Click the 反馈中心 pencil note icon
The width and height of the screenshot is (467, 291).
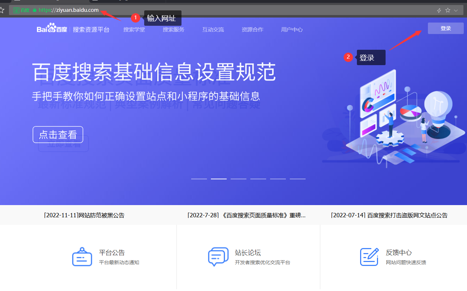point(369,257)
